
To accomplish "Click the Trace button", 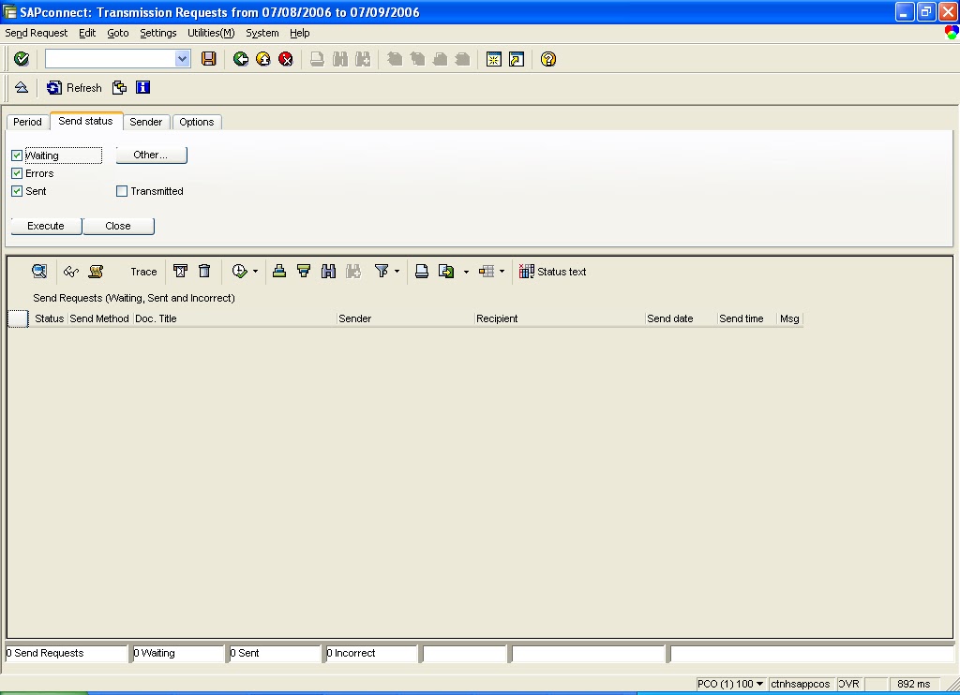I will (x=143, y=272).
